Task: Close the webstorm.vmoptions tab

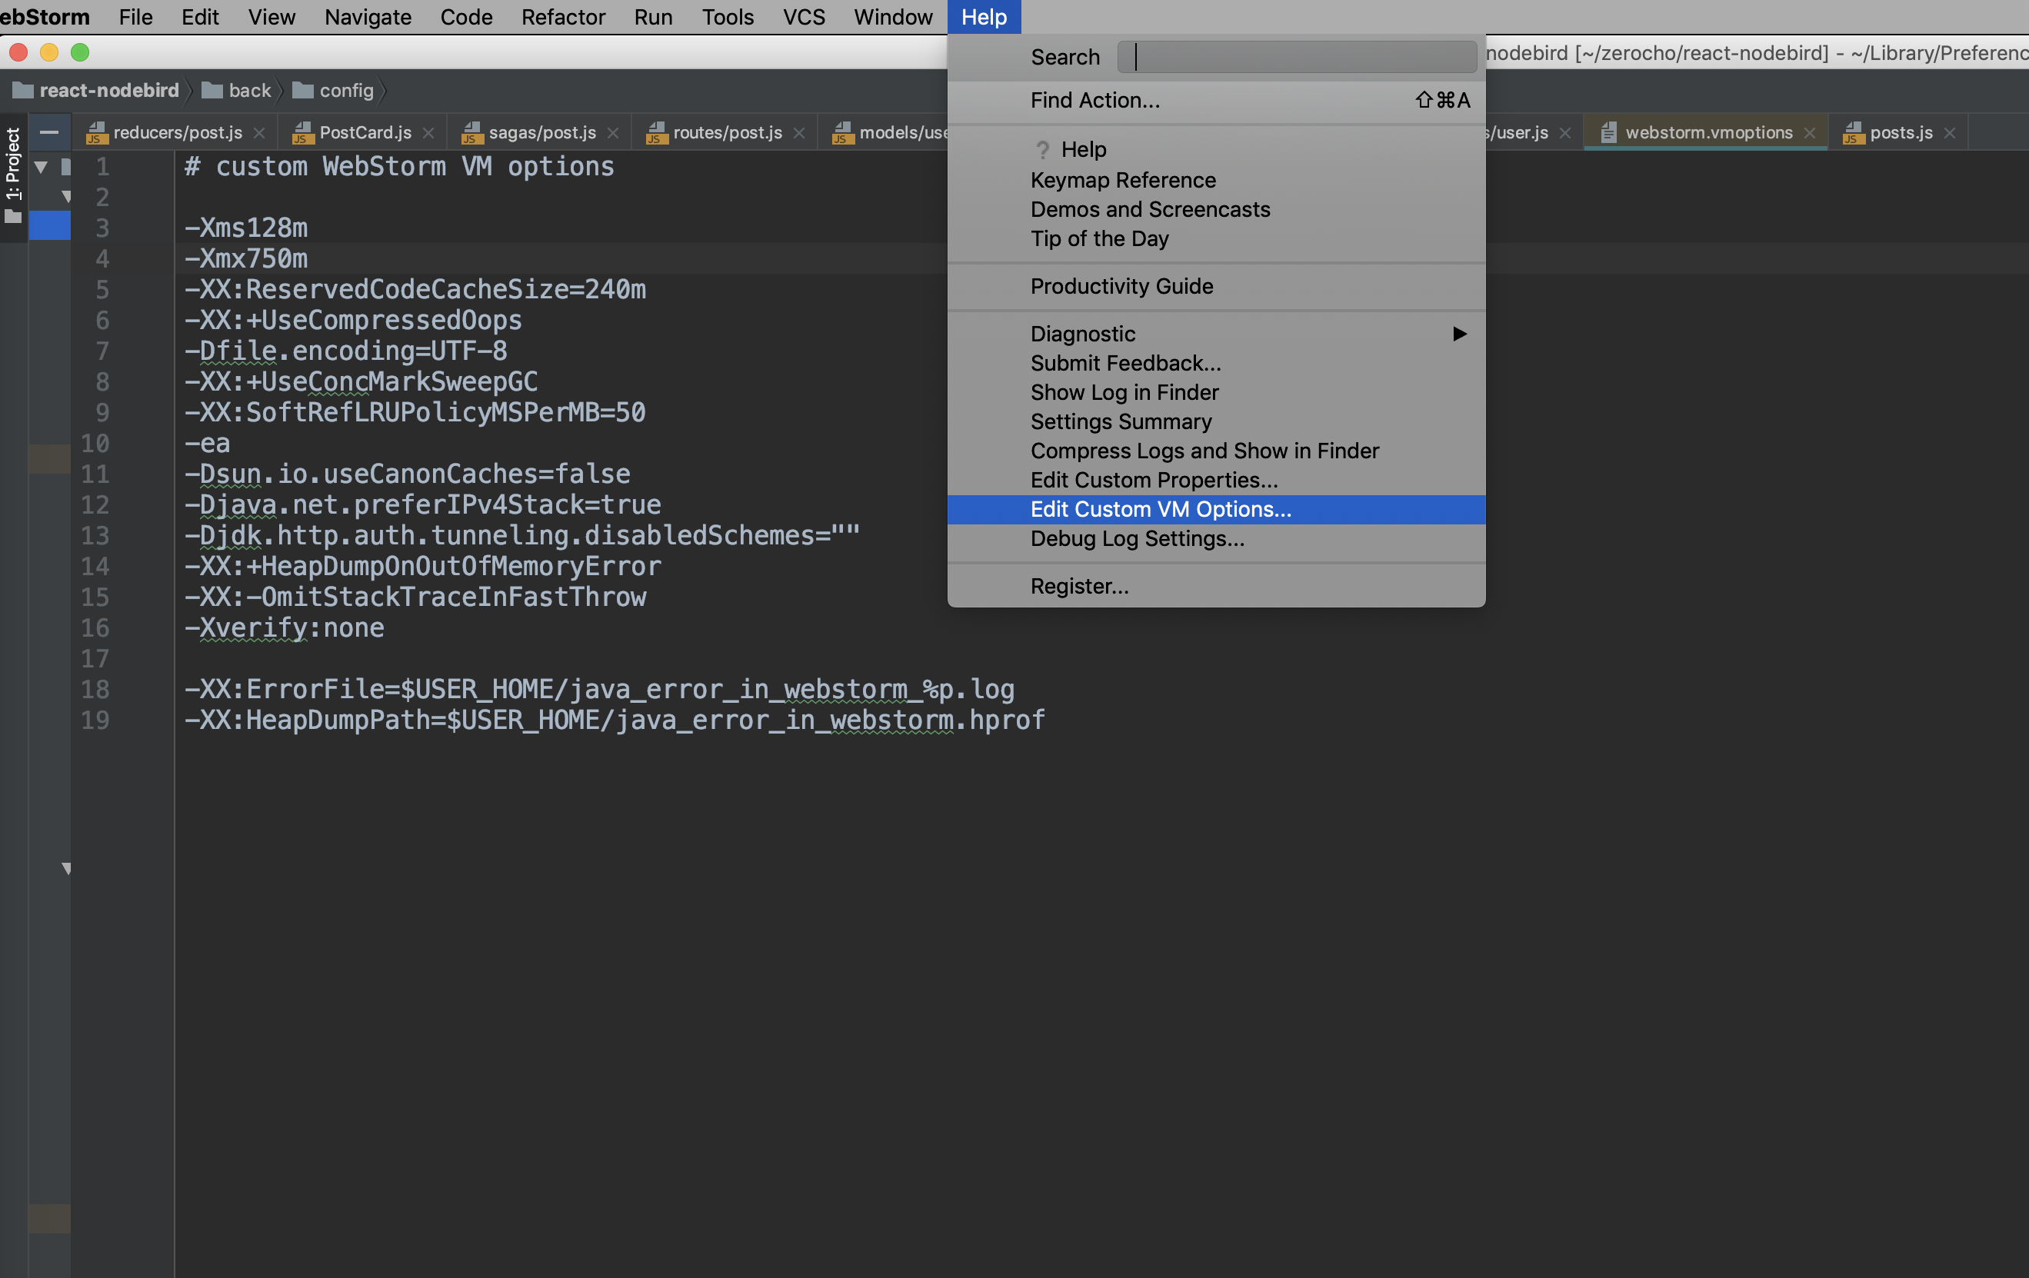Action: [x=1810, y=133]
